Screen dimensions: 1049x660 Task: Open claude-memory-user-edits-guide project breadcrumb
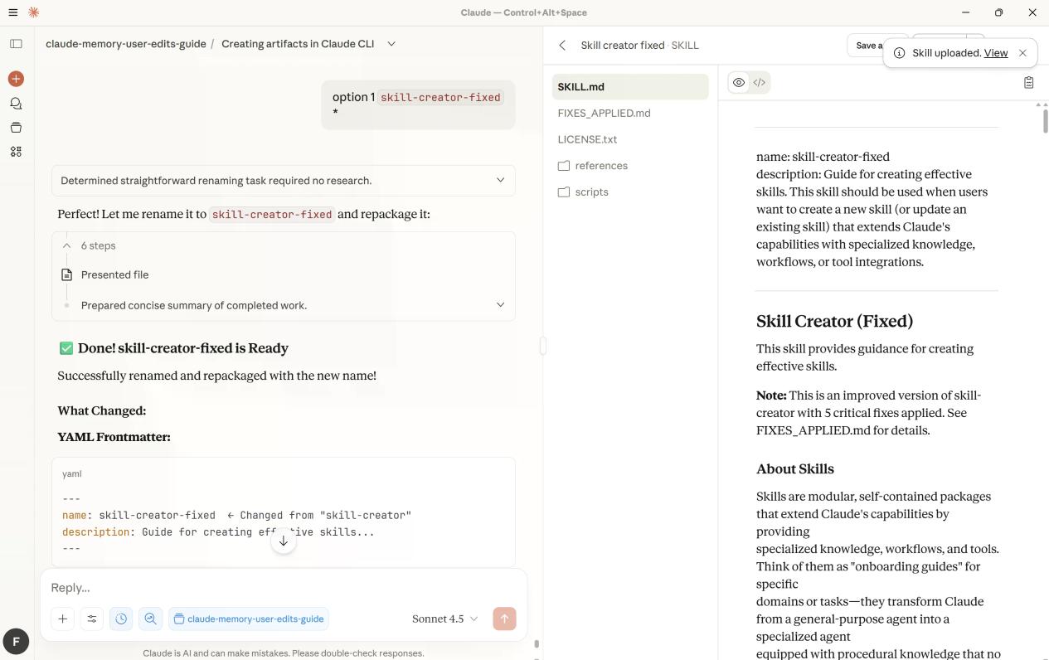(126, 44)
